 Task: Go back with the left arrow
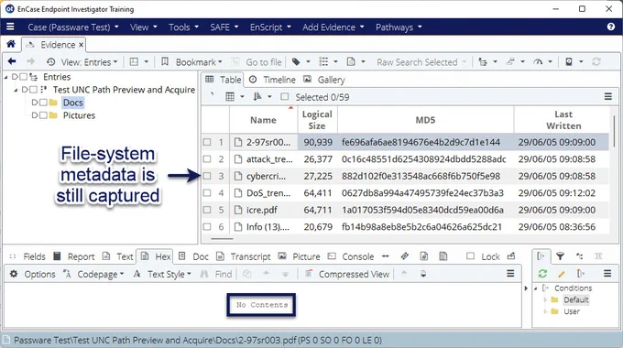(12, 61)
